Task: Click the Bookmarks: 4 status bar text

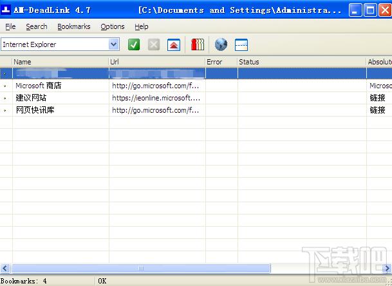Action: point(24,281)
